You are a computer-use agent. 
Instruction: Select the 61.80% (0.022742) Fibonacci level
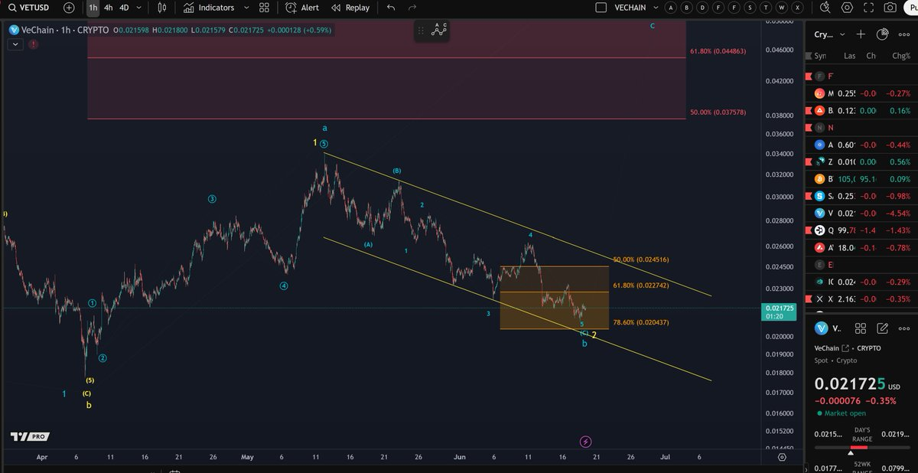[641, 285]
